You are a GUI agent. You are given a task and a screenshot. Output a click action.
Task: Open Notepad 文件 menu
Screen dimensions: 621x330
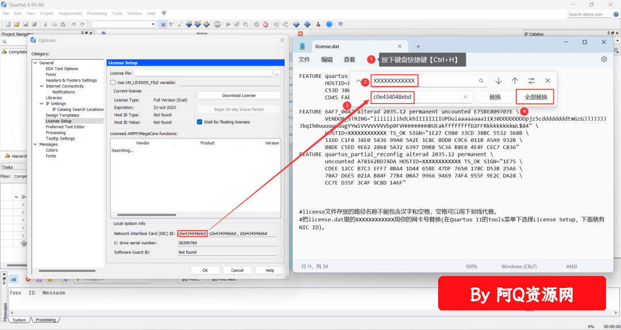coord(304,59)
